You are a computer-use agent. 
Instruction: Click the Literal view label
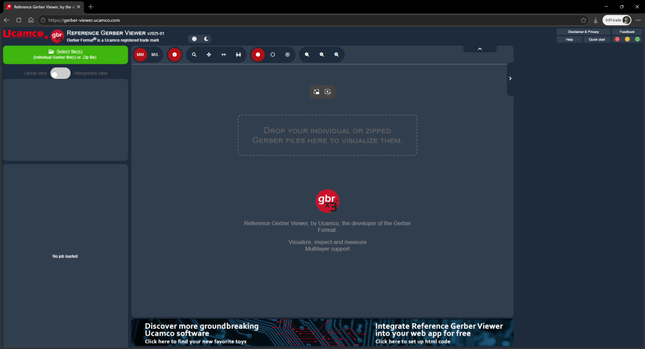point(35,73)
